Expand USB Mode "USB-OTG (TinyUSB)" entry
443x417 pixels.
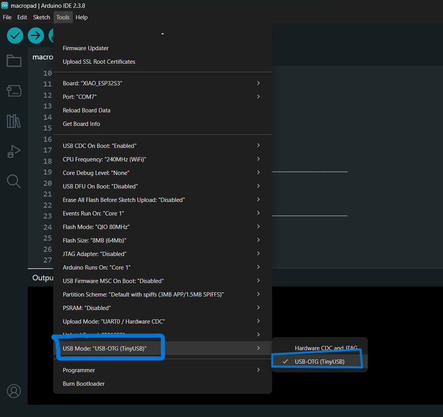pos(162,348)
